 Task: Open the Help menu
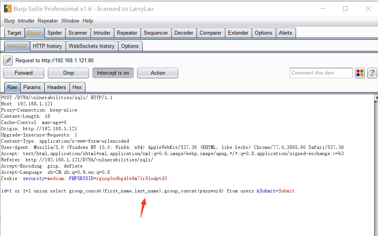(x=88, y=21)
